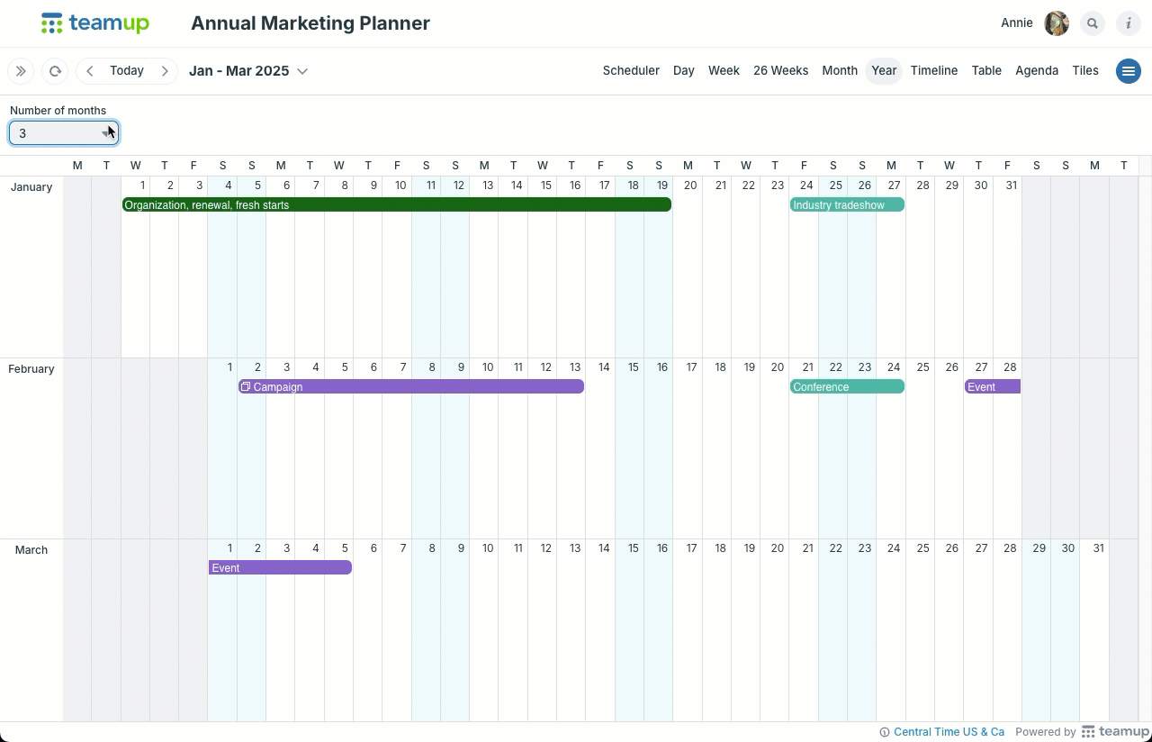
Task: Select the Timeline view tab
Action: (933, 71)
